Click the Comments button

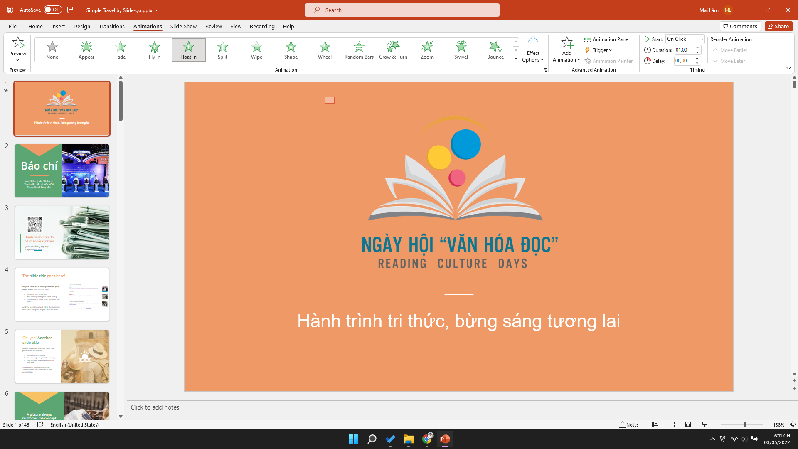tap(740, 26)
